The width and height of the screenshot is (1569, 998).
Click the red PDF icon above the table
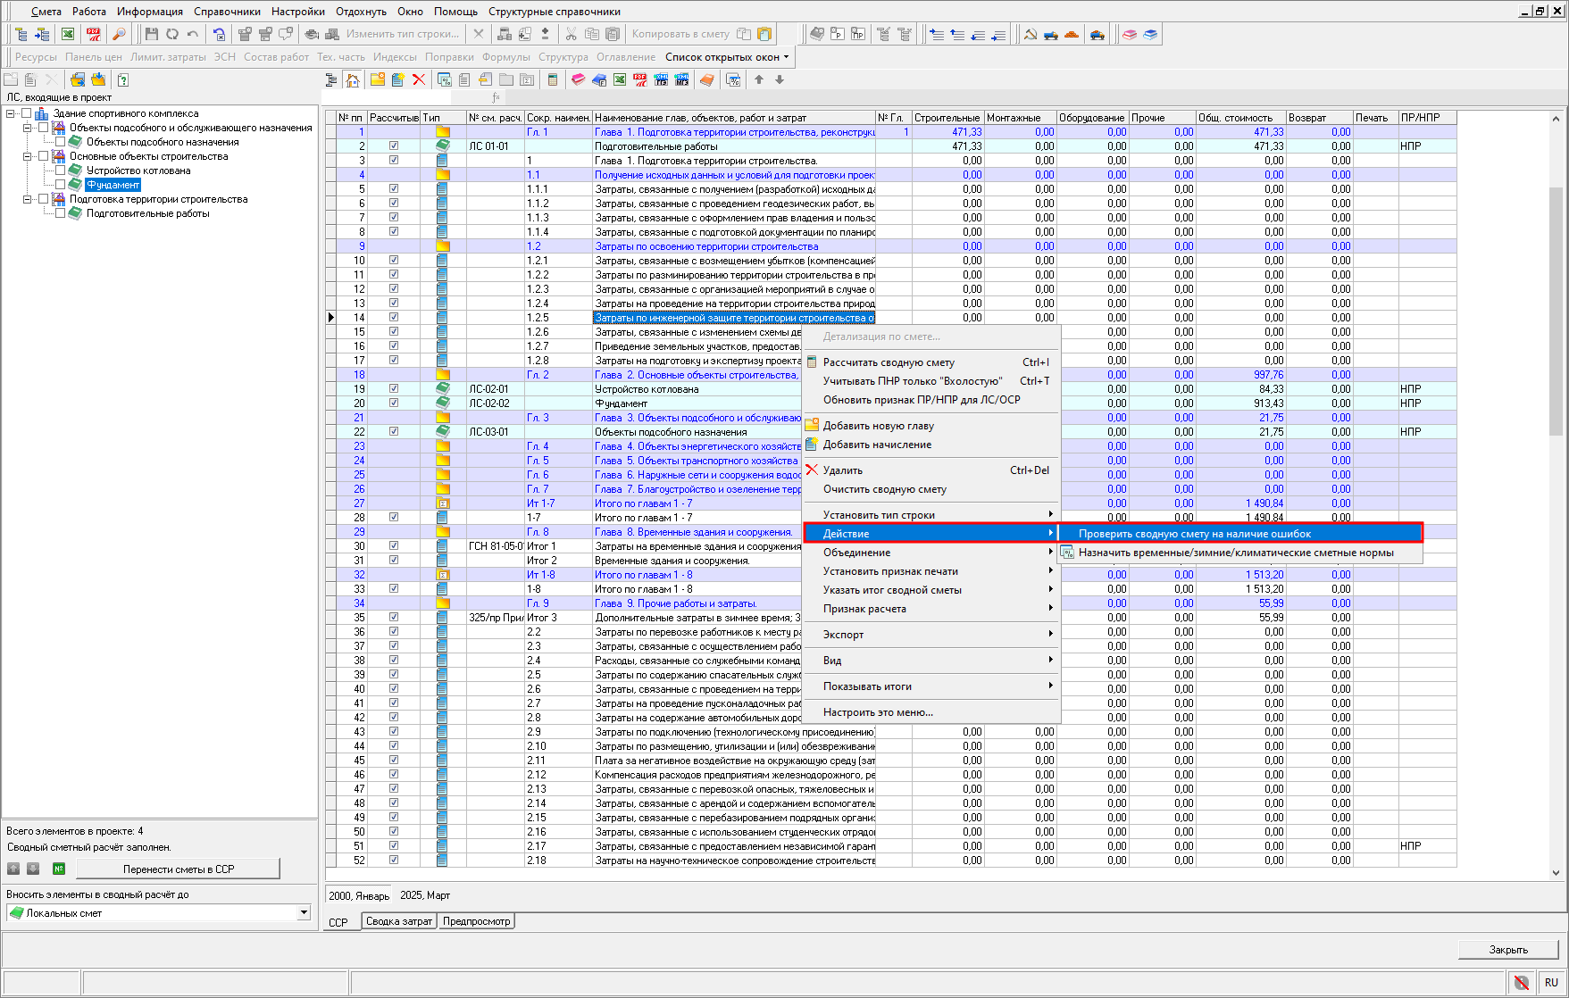coord(640,79)
